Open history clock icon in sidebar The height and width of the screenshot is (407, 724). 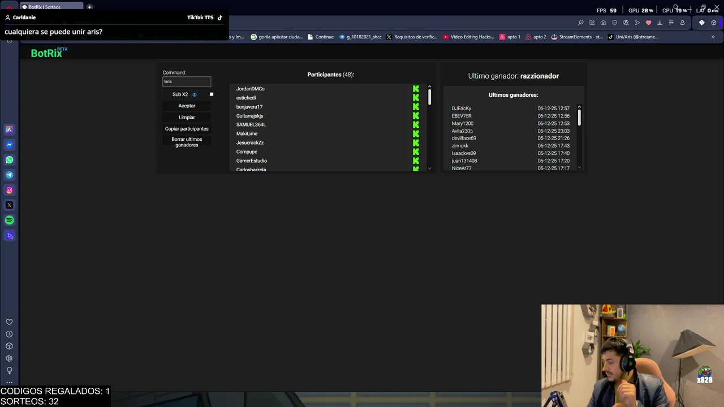coord(9,334)
